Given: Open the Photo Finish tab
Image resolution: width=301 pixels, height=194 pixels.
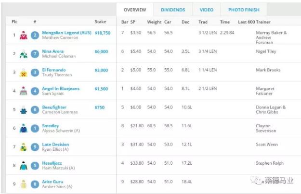Looking at the screenshot, I should [x=244, y=10].
